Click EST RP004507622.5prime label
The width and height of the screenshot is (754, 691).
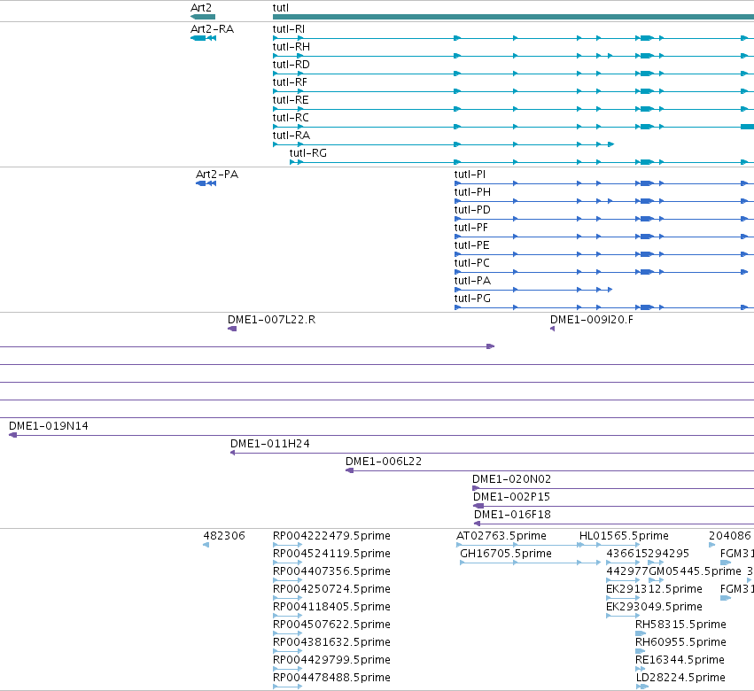(331, 625)
